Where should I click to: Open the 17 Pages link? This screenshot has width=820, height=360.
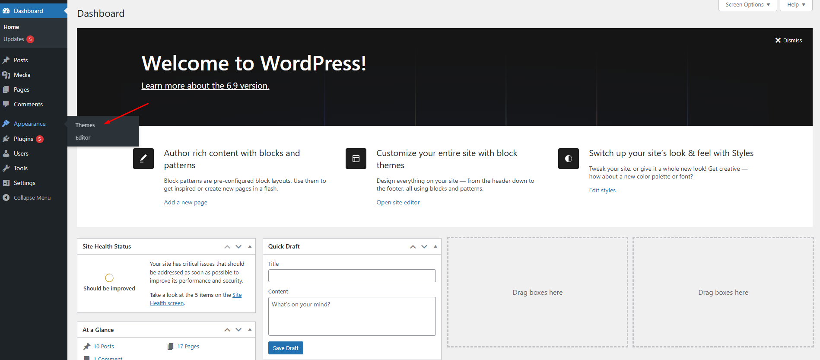point(188,346)
